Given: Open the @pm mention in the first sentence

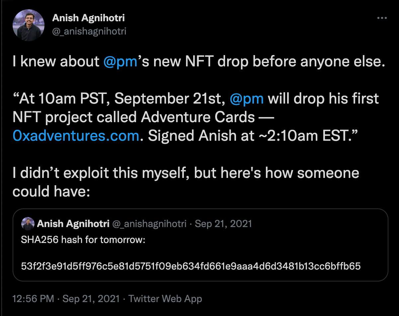Looking at the screenshot, I should click(x=120, y=62).
